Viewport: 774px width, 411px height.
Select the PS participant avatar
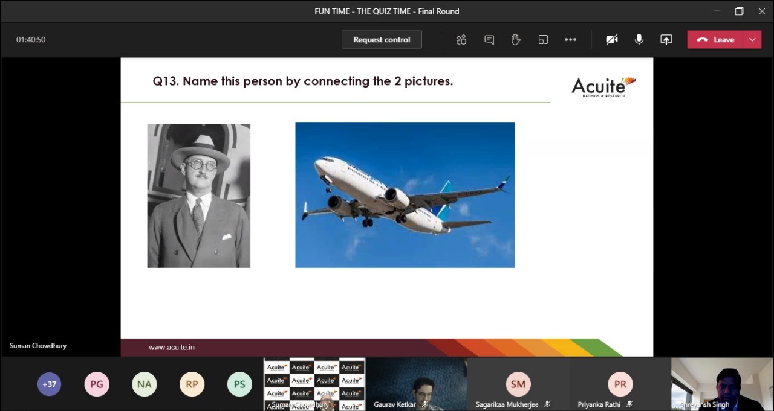pos(239,384)
